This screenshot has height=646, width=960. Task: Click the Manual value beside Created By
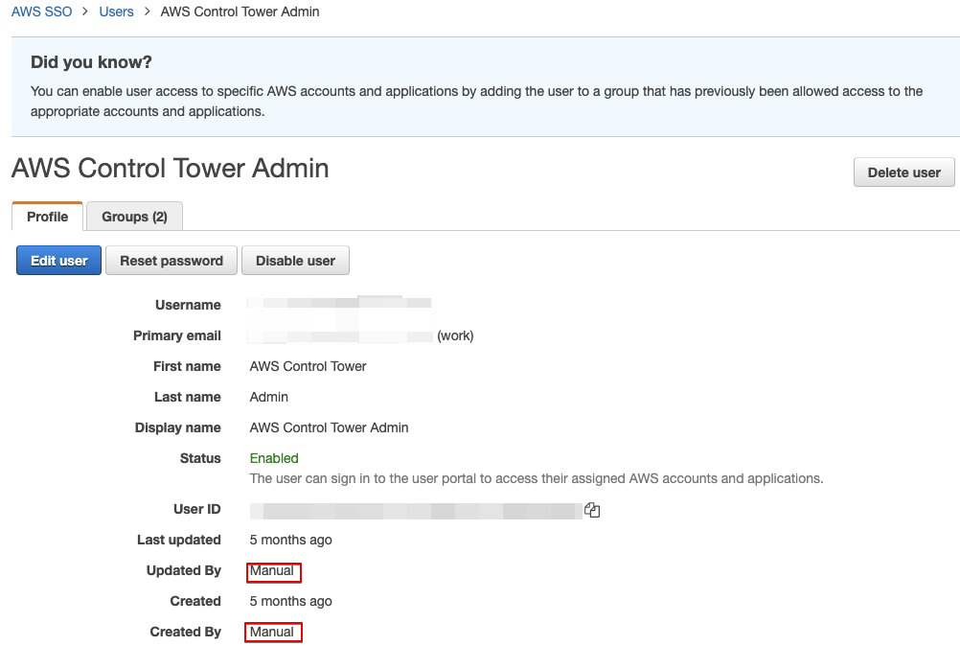[x=272, y=633]
